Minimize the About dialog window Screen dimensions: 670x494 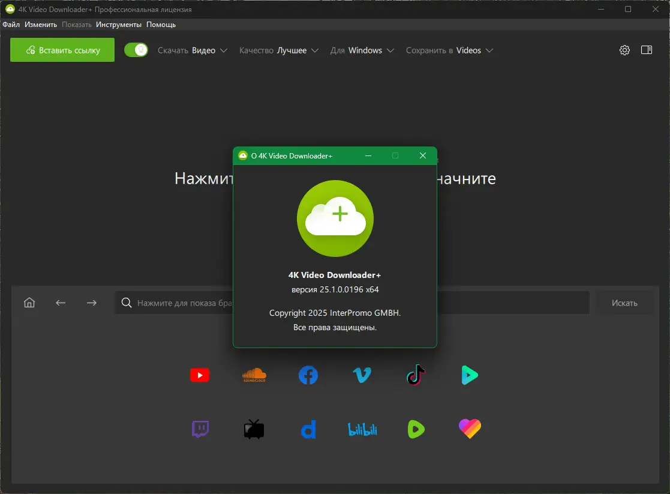tap(368, 155)
